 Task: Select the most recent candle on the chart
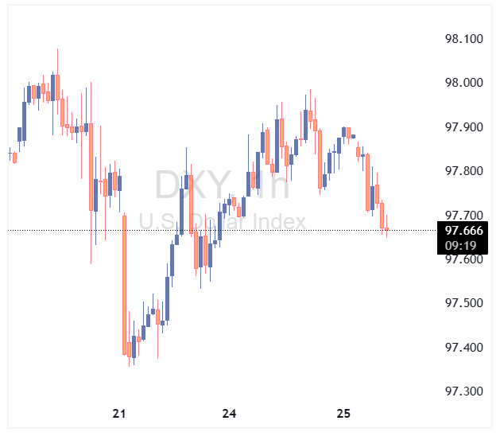click(x=386, y=231)
